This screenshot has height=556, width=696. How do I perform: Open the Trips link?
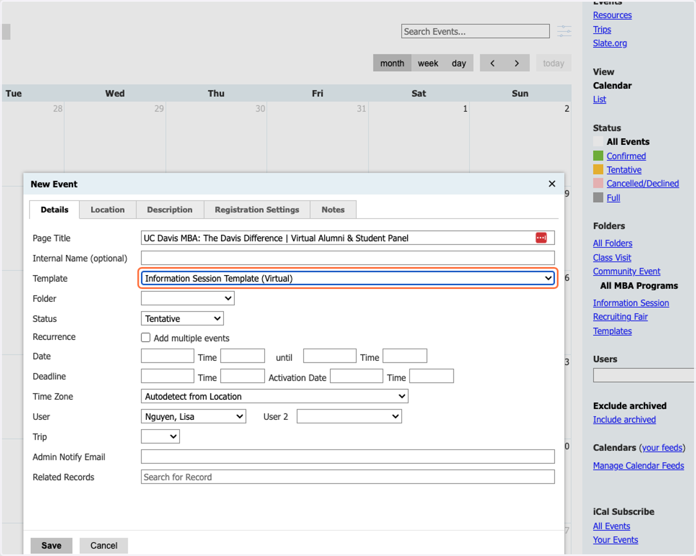(602, 30)
